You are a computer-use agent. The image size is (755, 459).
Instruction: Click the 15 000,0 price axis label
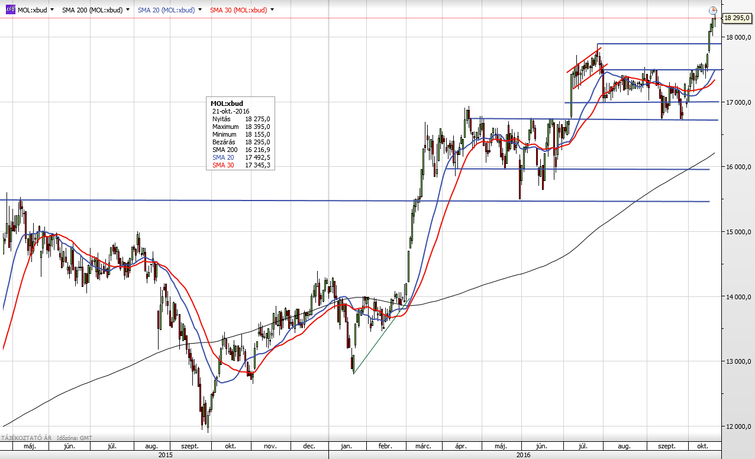(x=740, y=232)
